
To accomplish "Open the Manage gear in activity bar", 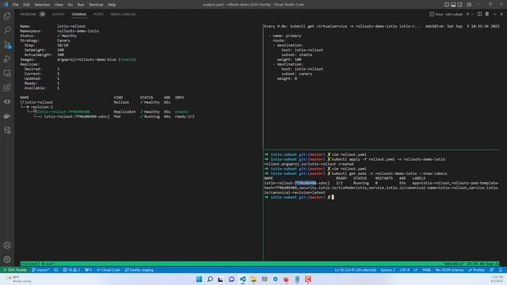I will pos(7,260).
